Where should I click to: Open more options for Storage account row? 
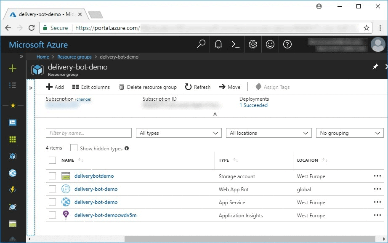(x=377, y=176)
